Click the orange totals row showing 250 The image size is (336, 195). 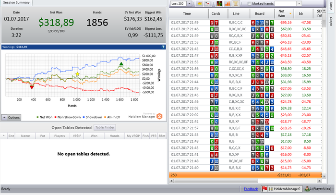click(x=245, y=175)
